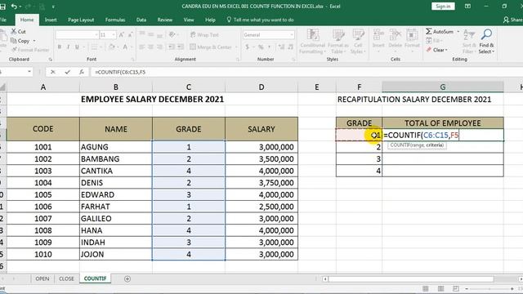
Task: Click the Cut scissors command
Action: (x=18, y=32)
